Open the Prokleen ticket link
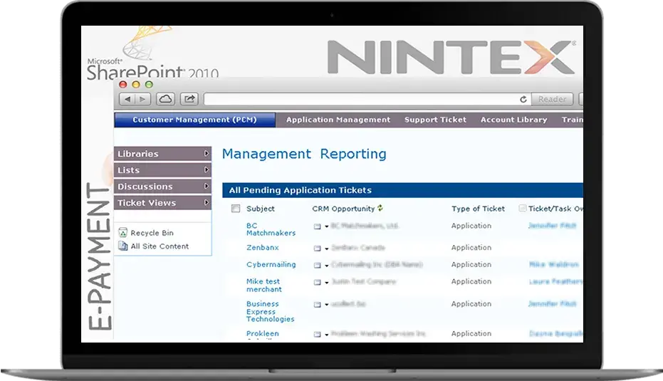 coord(263,333)
